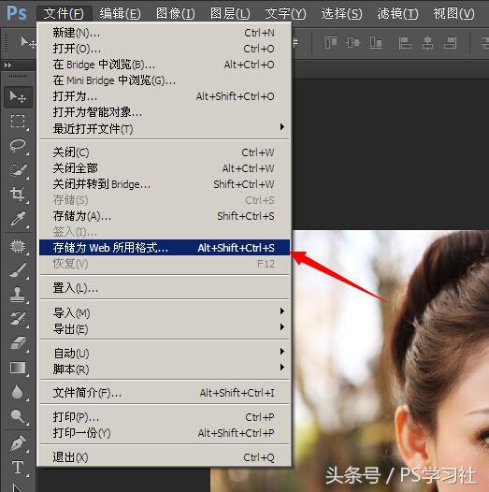
Task: Choose 关闭全部 menu item
Action: [165, 168]
